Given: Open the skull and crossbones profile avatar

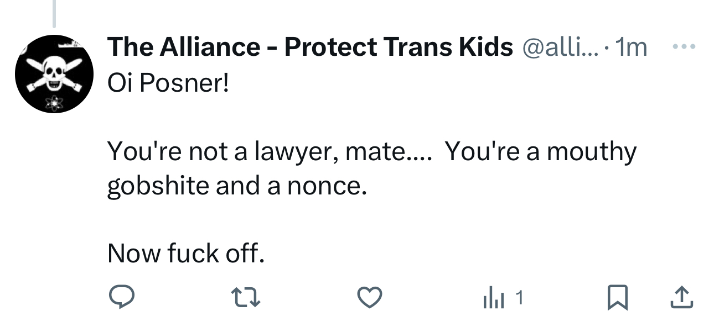Looking at the screenshot, I should coord(54,74).
